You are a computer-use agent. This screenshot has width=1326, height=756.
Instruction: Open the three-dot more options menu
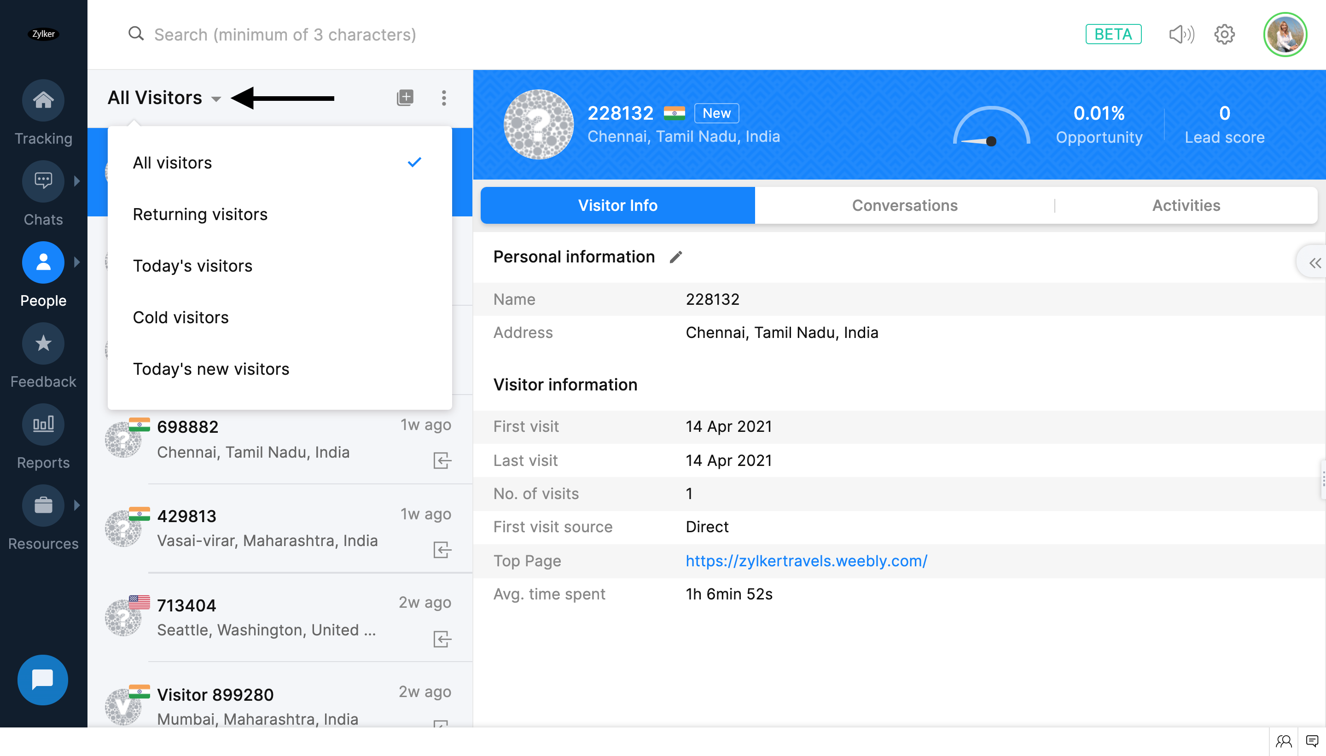(x=443, y=98)
